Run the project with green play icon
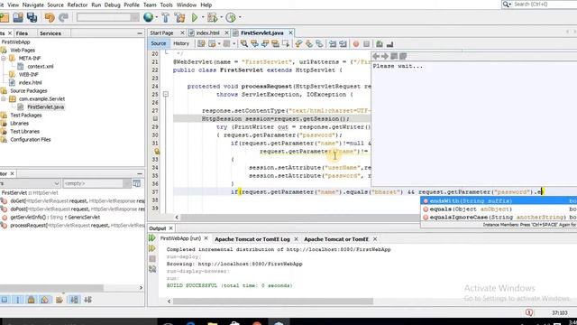 coord(195,17)
